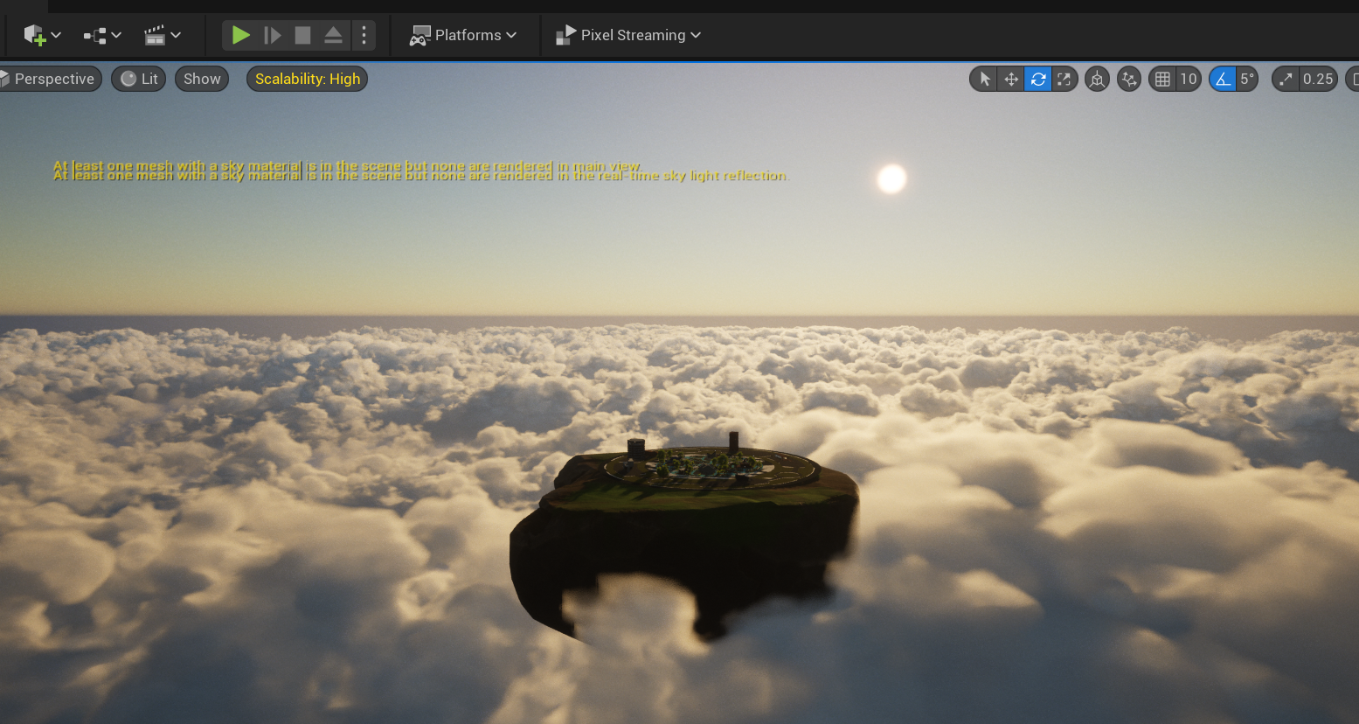Open the Show flags menu
1359x724 pixels.
click(201, 79)
